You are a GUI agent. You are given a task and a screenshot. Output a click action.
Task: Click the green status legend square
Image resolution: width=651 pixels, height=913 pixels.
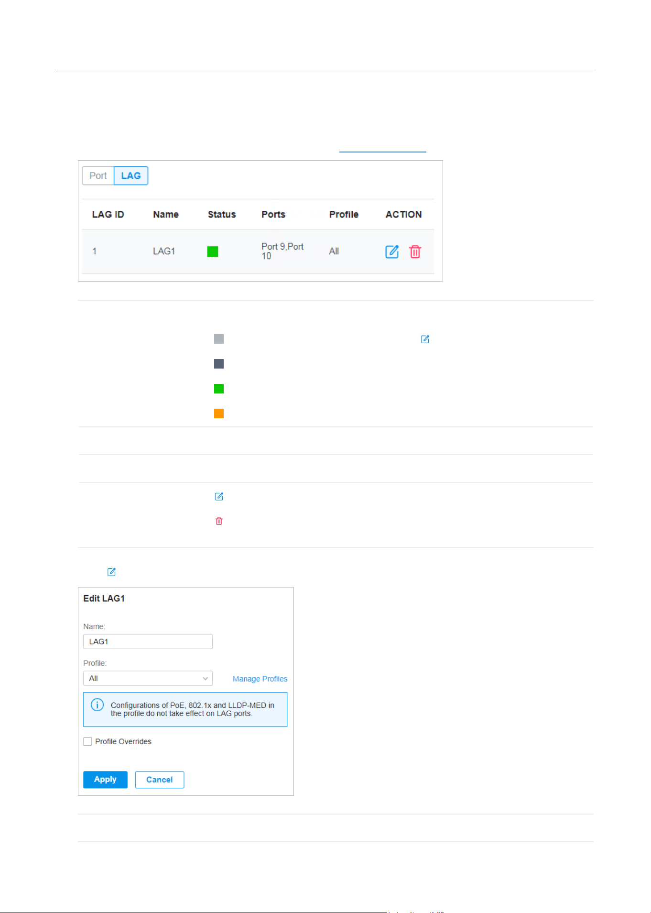click(219, 389)
